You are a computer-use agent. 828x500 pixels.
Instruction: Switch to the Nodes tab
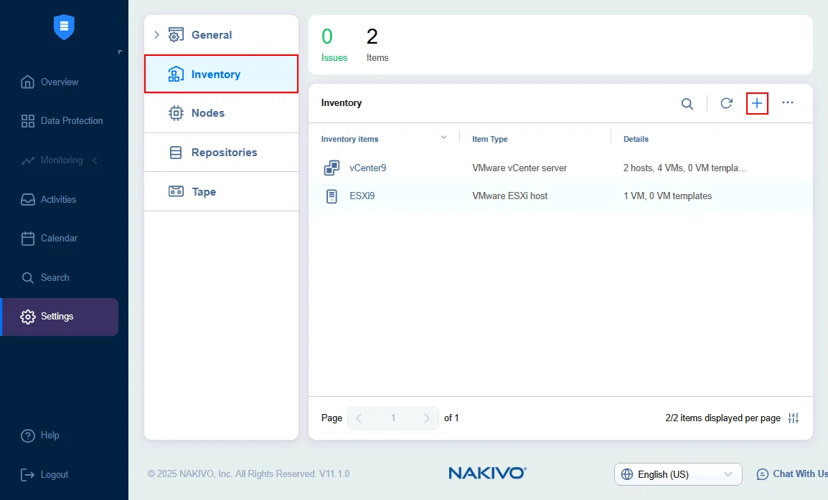click(x=221, y=113)
